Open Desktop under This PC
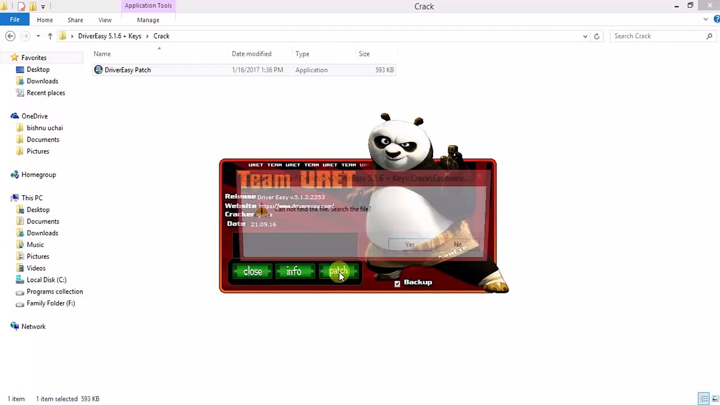This screenshot has height=405, width=720. (x=38, y=210)
